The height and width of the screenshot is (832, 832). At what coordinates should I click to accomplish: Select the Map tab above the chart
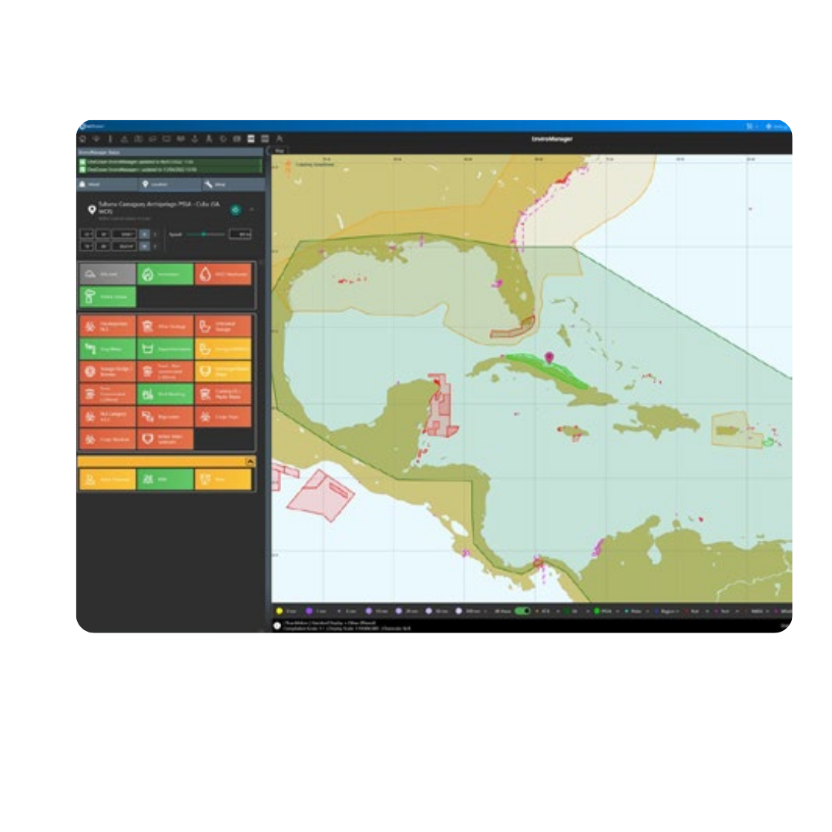[x=280, y=150]
